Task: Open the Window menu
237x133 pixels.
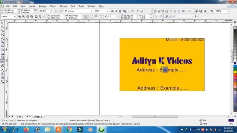Action: point(91,6)
